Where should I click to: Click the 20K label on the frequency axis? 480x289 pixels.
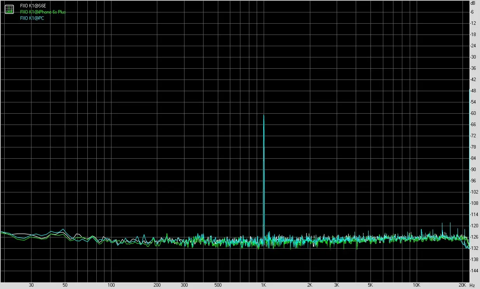point(462,285)
